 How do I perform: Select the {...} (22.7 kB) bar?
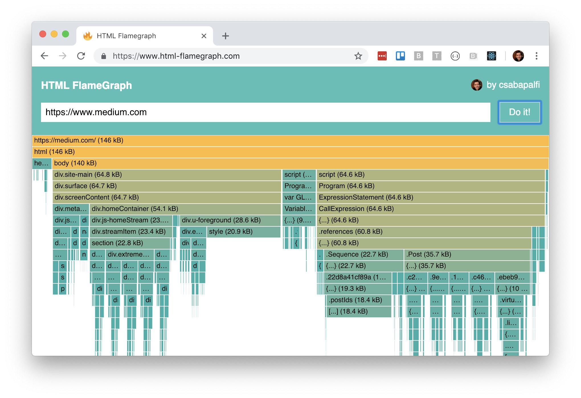tap(364, 266)
